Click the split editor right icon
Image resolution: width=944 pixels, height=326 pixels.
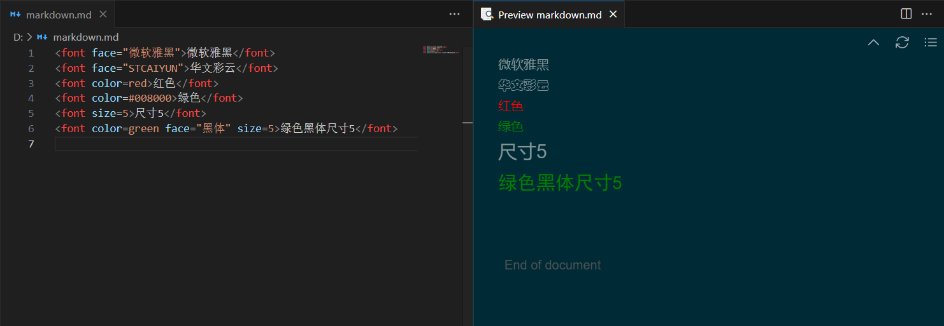coord(906,14)
